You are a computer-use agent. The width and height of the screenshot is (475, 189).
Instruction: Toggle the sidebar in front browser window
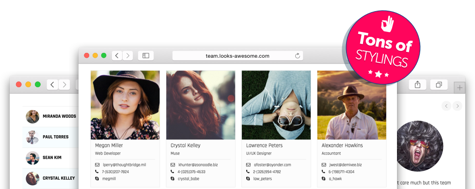[146, 55]
